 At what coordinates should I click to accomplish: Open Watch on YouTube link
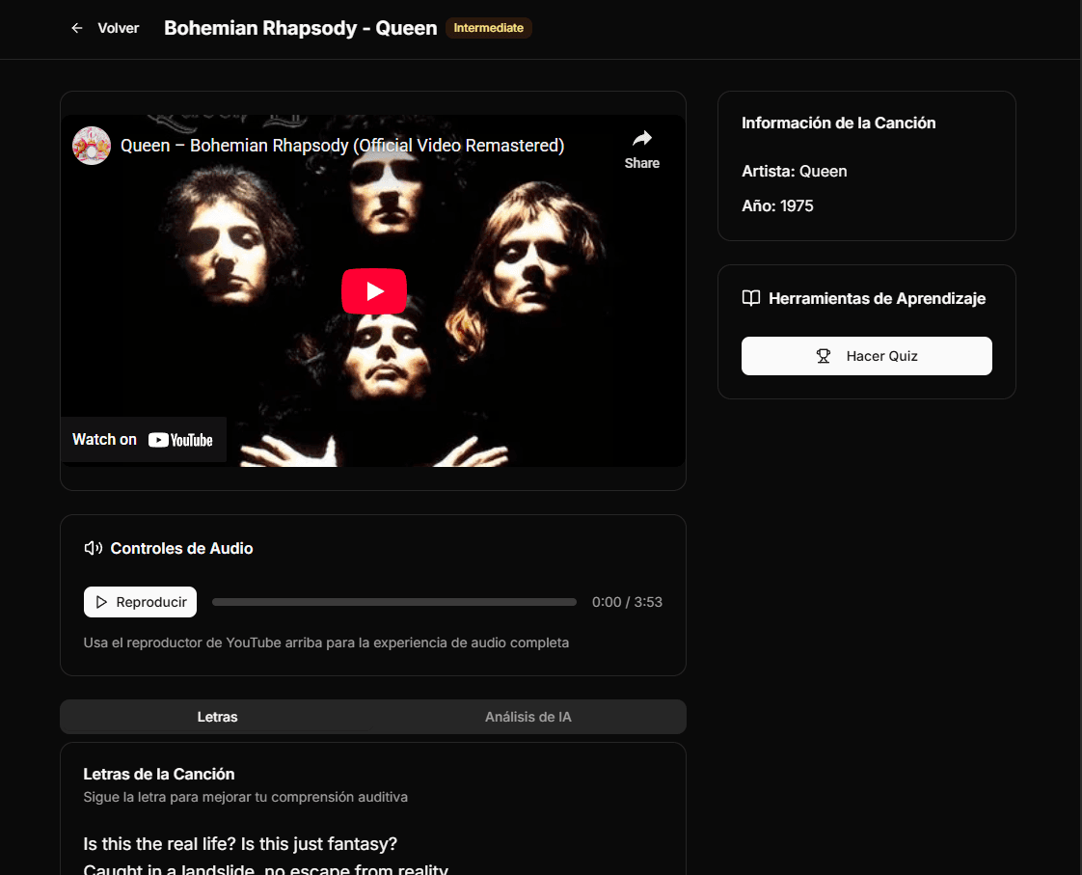click(143, 440)
